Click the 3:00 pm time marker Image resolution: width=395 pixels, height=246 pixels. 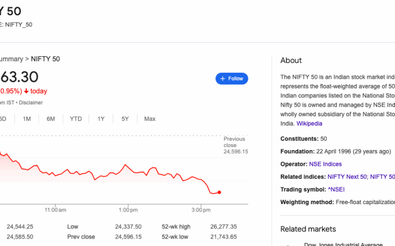coord(200,210)
